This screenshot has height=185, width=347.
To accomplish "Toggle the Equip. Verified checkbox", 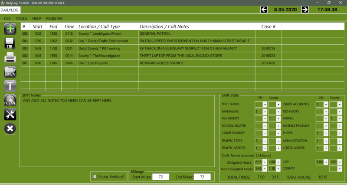I will tap(95, 177).
